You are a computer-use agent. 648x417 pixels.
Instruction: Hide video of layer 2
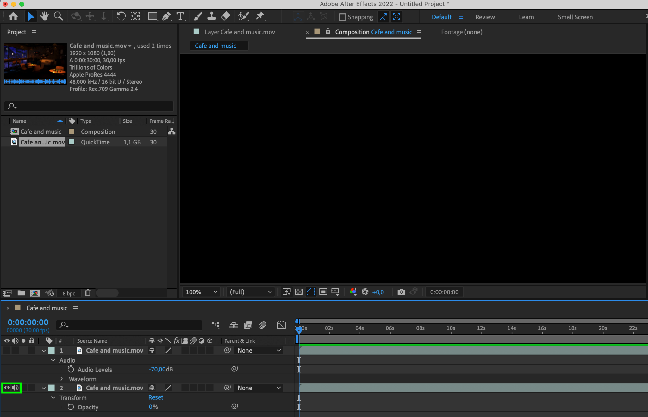point(7,388)
